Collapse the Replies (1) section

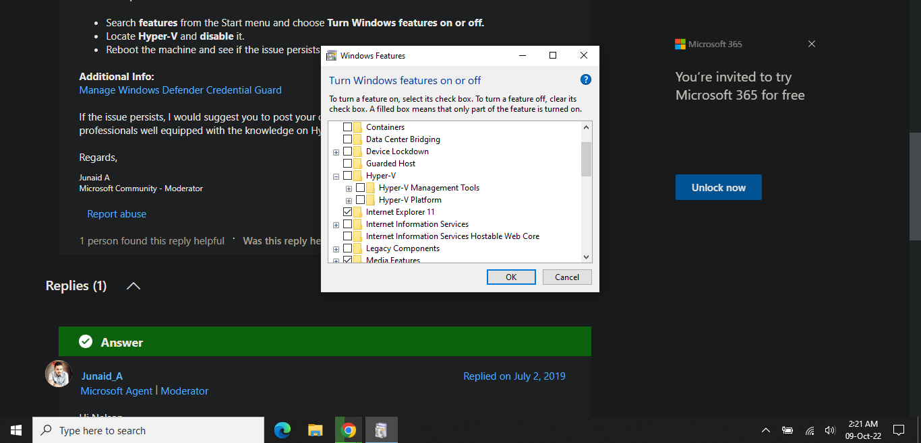click(x=133, y=286)
